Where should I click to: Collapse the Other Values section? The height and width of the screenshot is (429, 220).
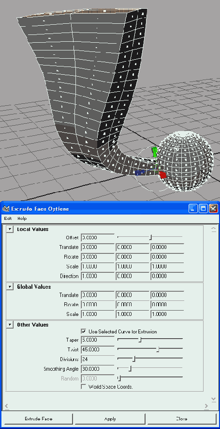click(10, 325)
